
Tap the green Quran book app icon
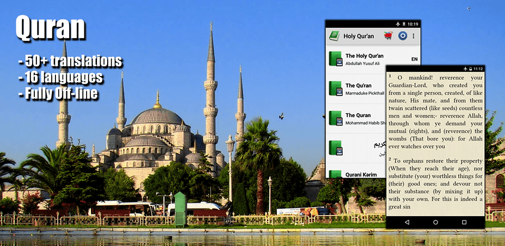coord(334,36)
